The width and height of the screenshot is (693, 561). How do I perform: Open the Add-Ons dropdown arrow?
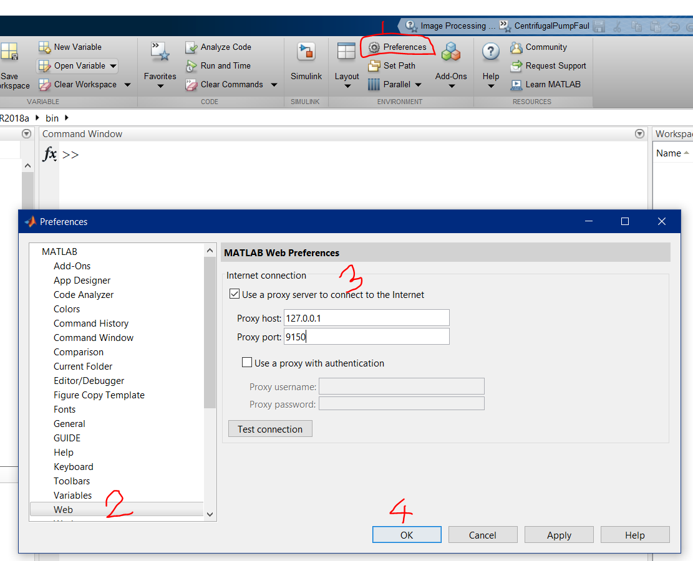(x=451, y=86)
